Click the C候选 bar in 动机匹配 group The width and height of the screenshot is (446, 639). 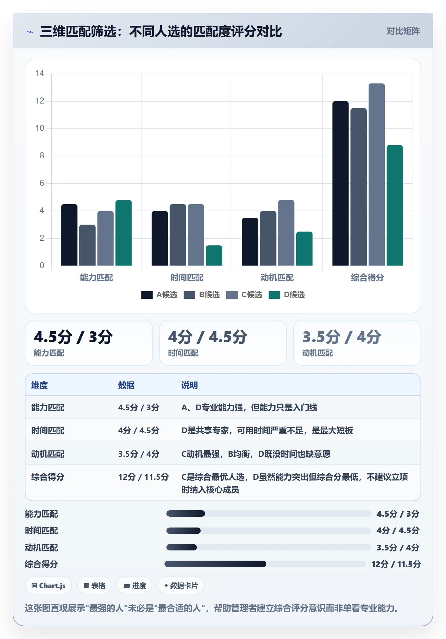point(286,233)
